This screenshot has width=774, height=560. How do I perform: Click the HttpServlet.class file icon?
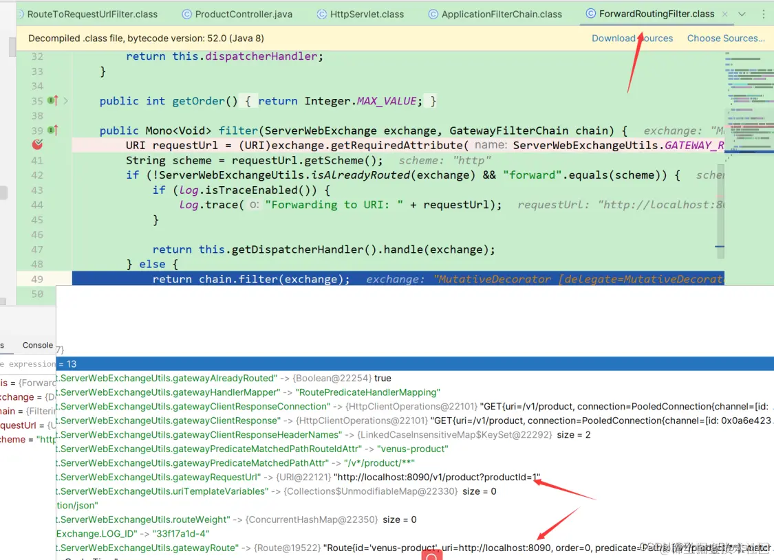coord(322,14)
